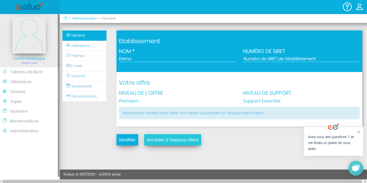Click the Nomenclature sidebar icon

(5, 121)
